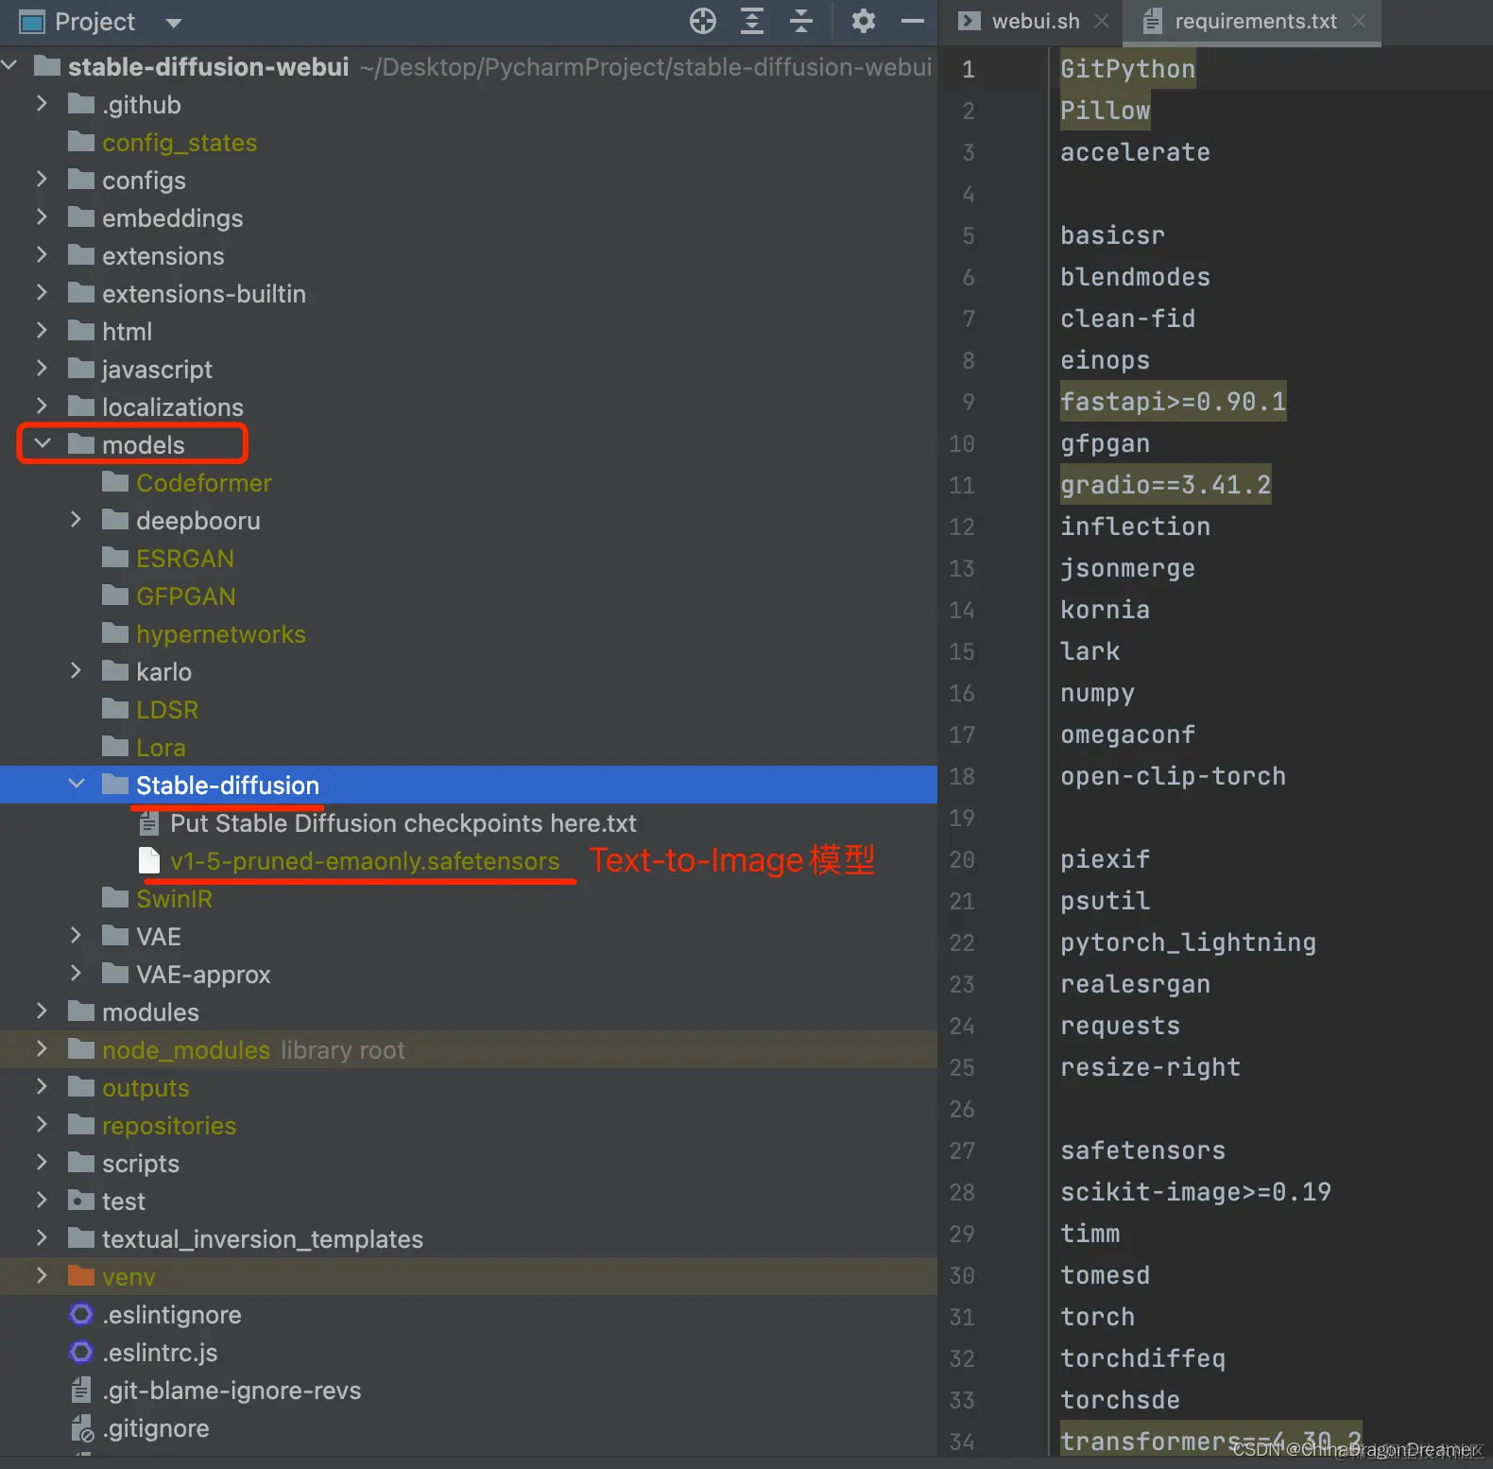Click the torchdiffeq line
The width and height of the screenshot is (1493, 1469).
tap(1142, 1358)
